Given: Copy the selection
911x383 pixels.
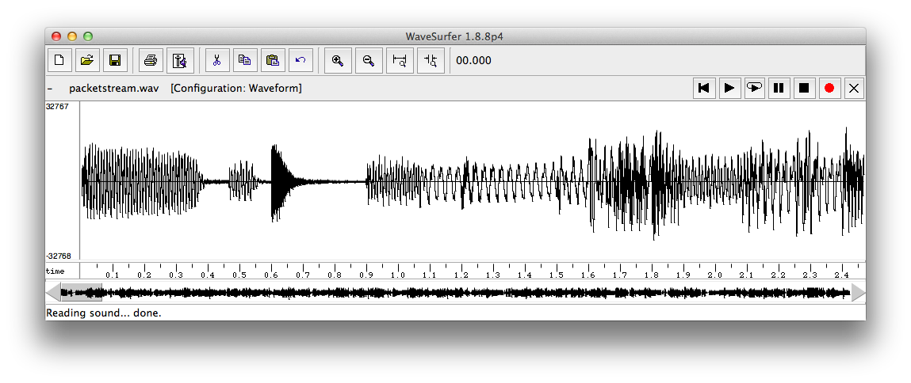Looking at the screenshot, I should [245, 60].
